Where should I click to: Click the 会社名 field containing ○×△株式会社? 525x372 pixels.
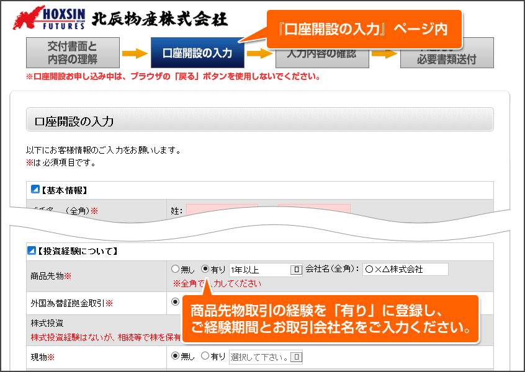(x=405, y=270)
